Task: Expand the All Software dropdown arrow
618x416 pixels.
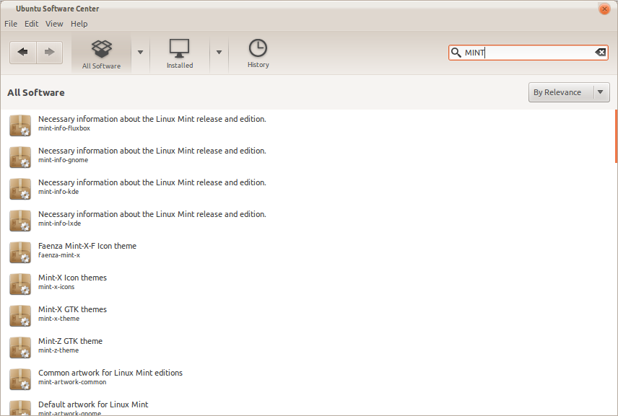Action: point(140,53)
